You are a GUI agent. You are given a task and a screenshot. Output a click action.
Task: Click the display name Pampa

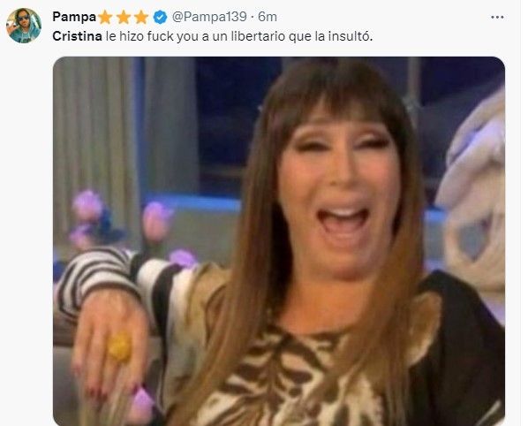click(x=74, y=17)
